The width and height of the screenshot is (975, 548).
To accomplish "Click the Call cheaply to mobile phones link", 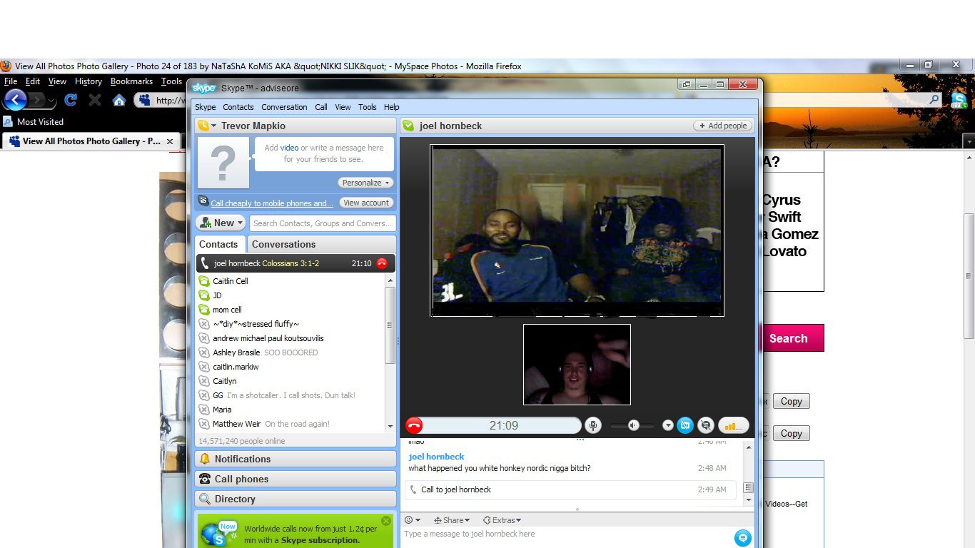I will click(x=272, y=203).
